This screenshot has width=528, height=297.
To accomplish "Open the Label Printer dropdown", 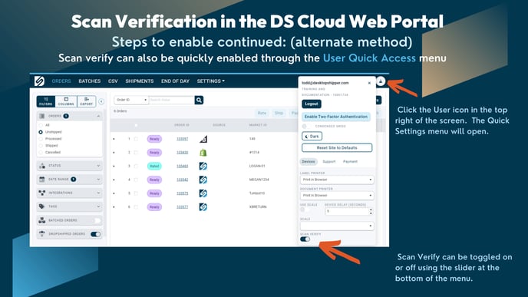I will point(337,180).
